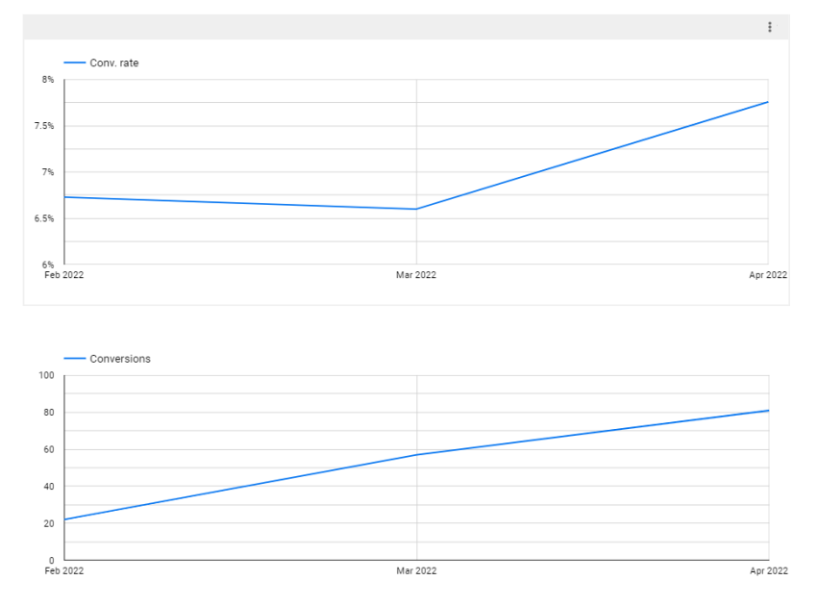Click the 0 label on Conversions axis
Viewport: 817px width, 606px height.
coord(52,561)
